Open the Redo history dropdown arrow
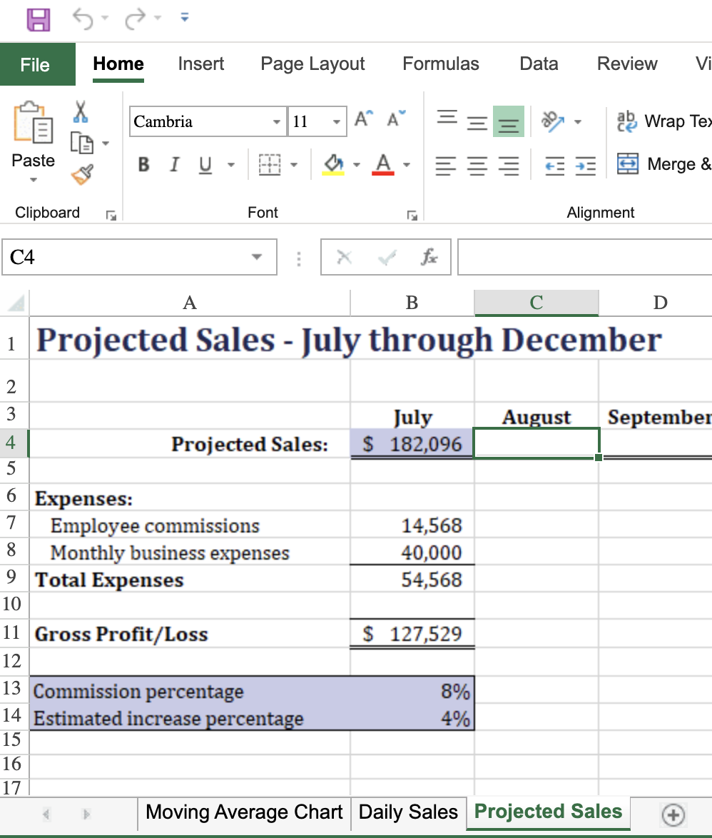Screen dimensions: 712x838 tap(158, 18)
